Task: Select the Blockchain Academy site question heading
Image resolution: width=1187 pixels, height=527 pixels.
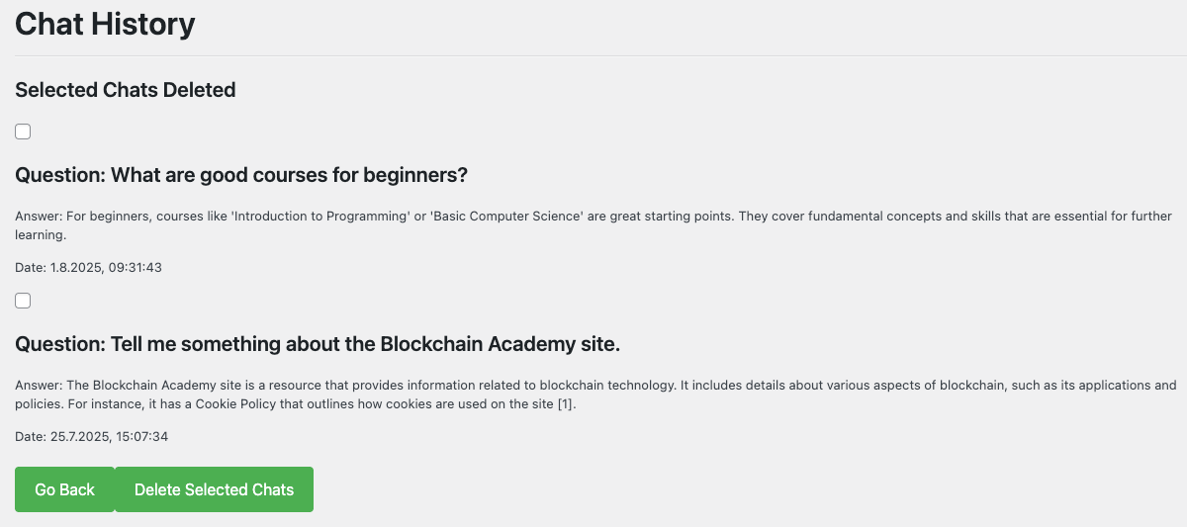Action: pyautogui.click(x=318, y=344)
